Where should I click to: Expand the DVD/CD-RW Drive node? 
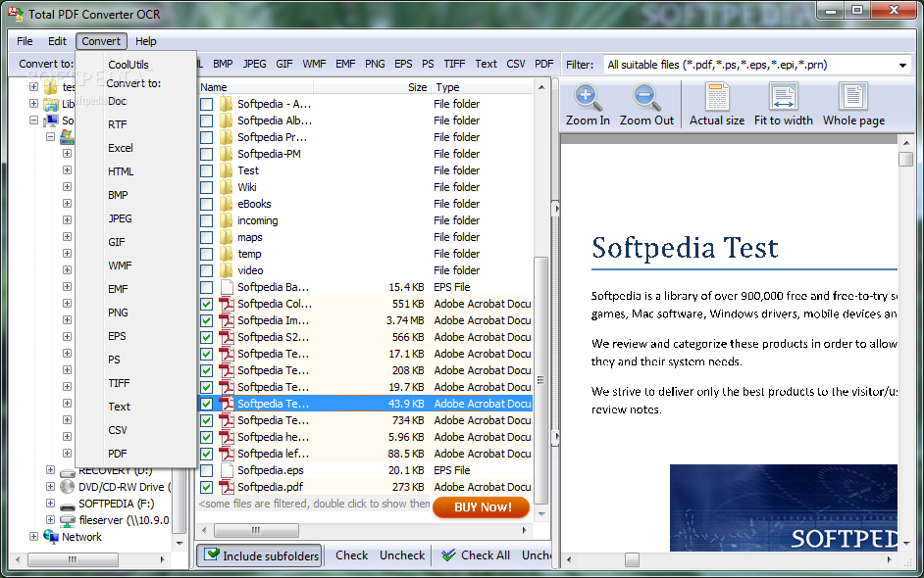tap(50, 487)
